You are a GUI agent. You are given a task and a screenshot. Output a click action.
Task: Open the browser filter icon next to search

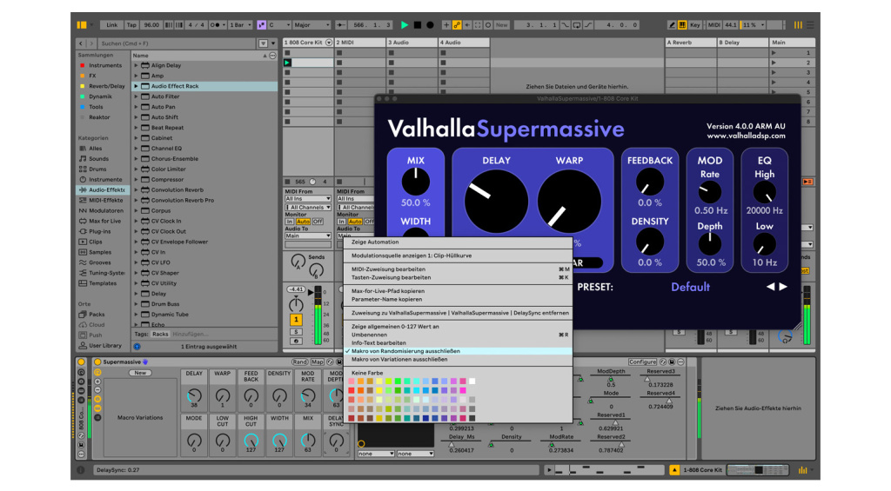coord(263,43)
